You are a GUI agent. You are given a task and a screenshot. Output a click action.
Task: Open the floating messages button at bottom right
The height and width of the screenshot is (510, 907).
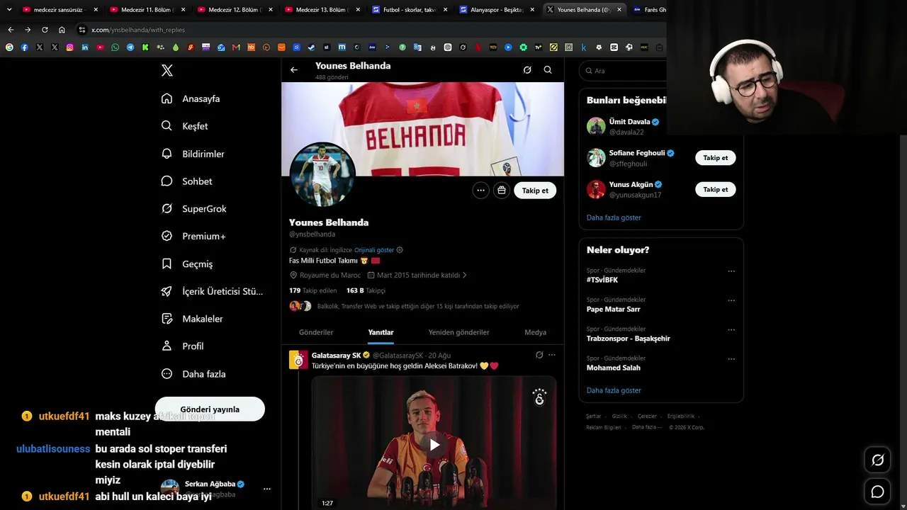click(x=877, y=492)
